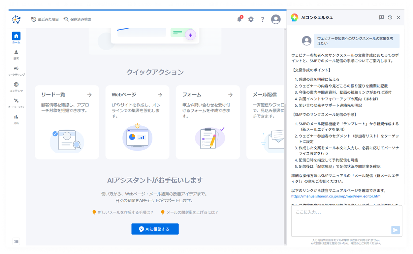This screenshot has width=413, height=254.
Task: Start a new chat in AIコンシェルジュ panel
Action: point(381,17)
